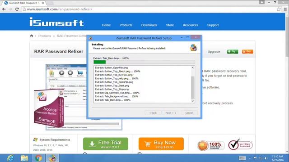Image resolution: width=289 pixels, height=162 pixels.
Task: Show hidden tray icons arrow
Action: pyautogui.click(x=250, y=158)
